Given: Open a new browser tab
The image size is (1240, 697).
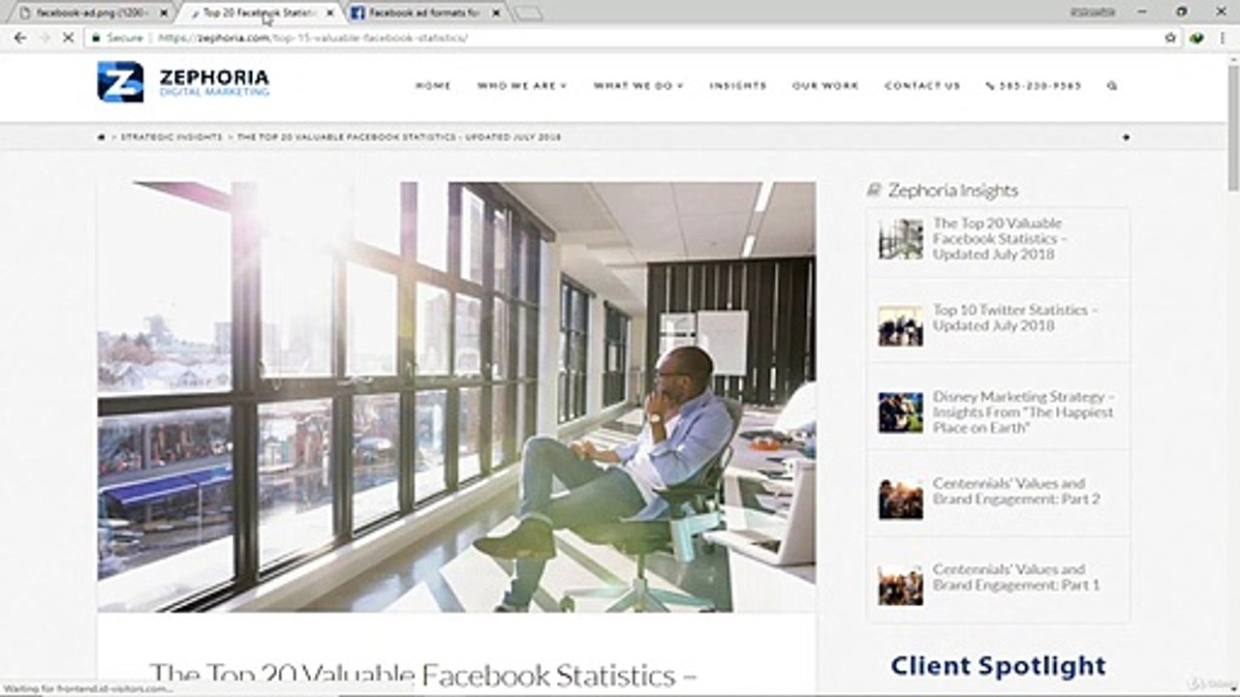Looking at the screenshot, I should (528, 14).
